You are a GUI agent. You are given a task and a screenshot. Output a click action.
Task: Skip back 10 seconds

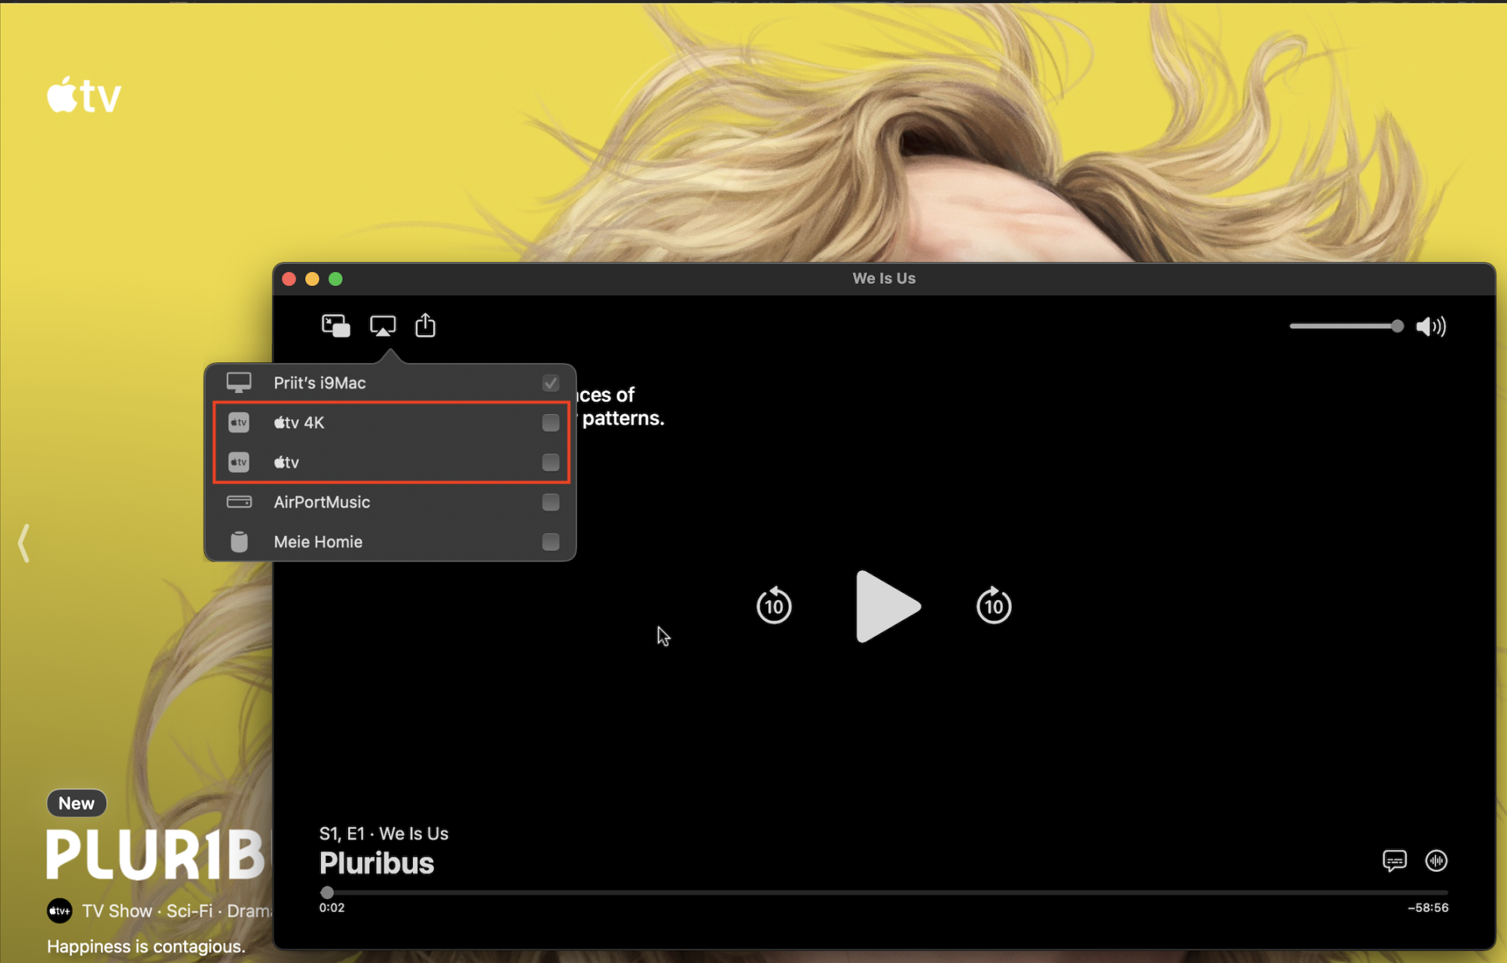click(774, 606)
